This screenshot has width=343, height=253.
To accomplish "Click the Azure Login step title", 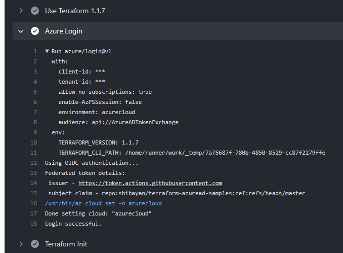I will [x=64, y=31].
